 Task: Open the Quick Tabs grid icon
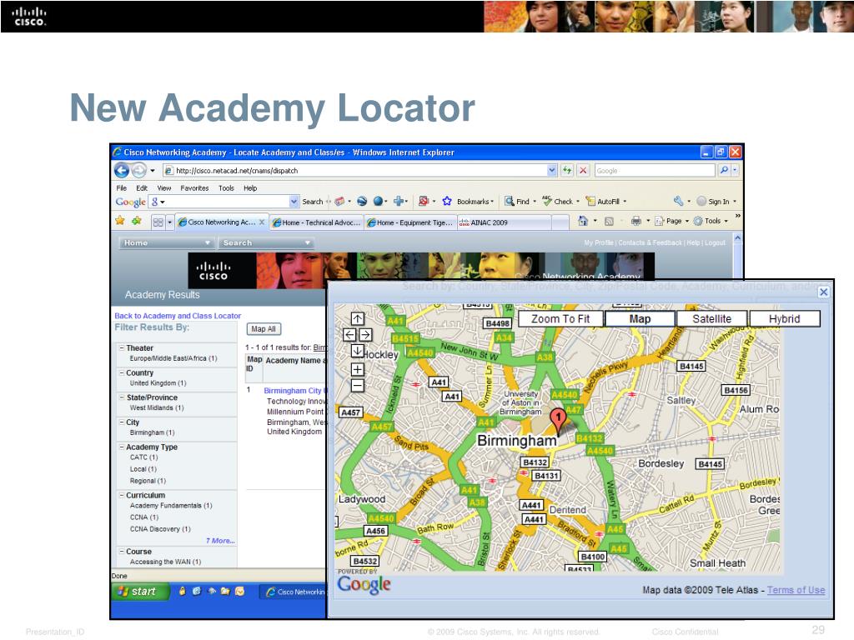point(158,222)
